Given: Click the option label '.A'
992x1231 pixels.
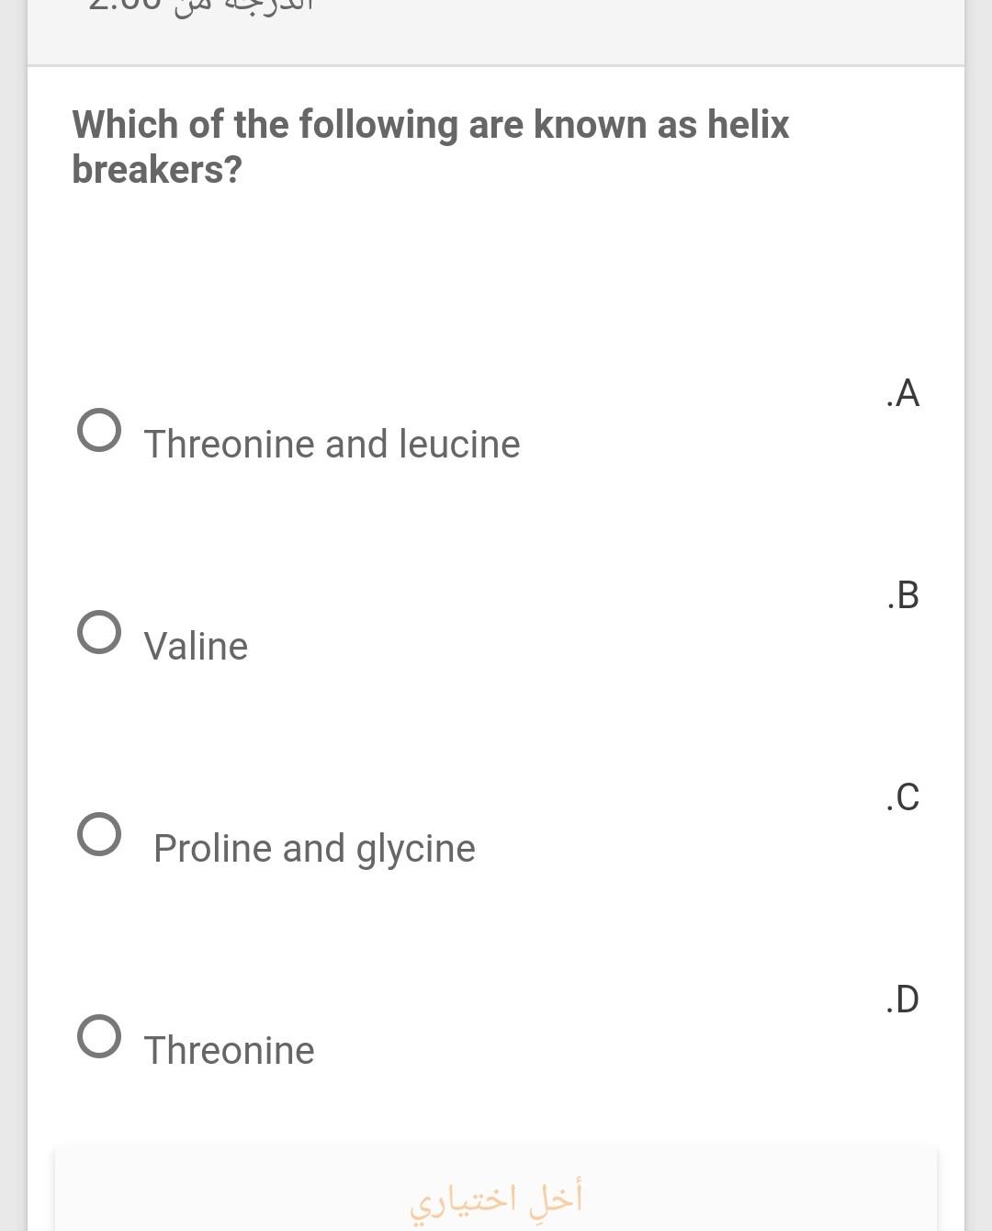Looking at the screenshot, I should pyautogui.click(x=903, y=393).
